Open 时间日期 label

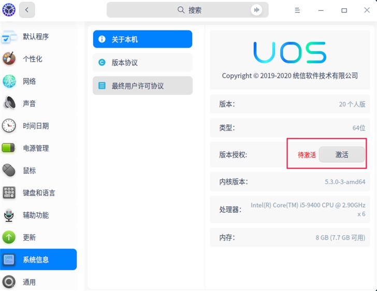click(x=36, y=126)
